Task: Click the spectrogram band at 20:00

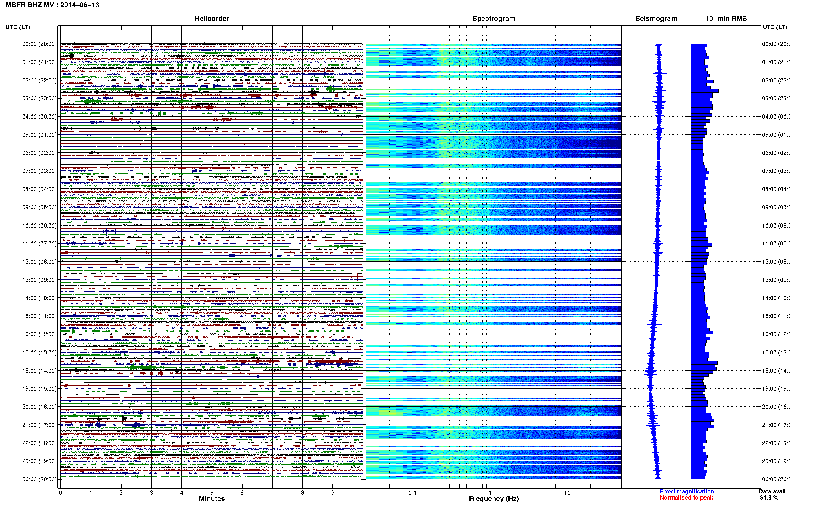Action: pyautogui.click(x=494, y=411)
